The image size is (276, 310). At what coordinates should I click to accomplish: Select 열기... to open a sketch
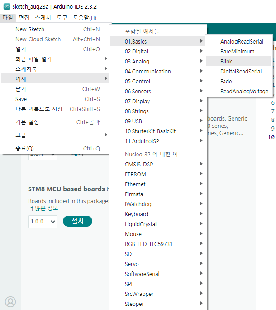(x=55, y=49)
